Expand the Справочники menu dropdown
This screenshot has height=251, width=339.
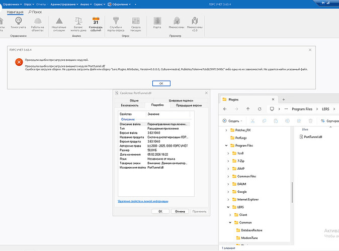click(x=12, y=4)
